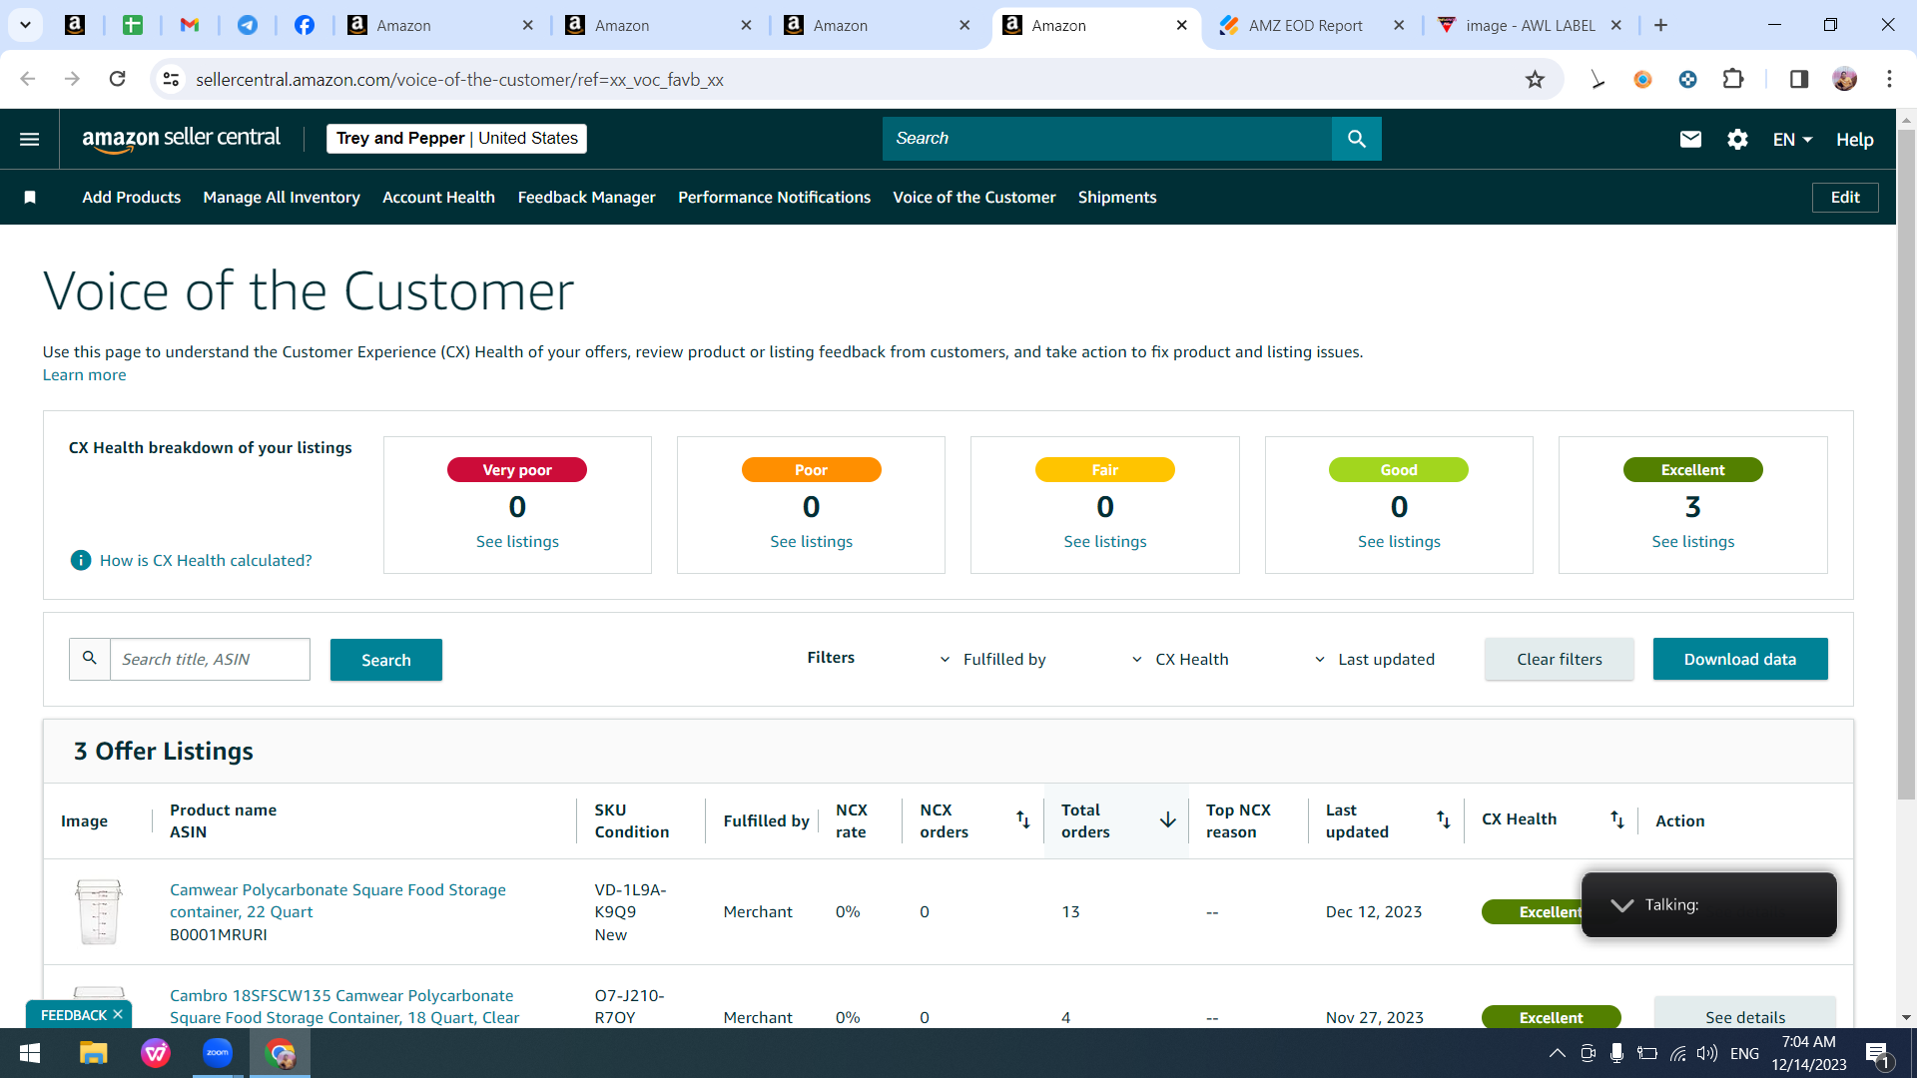Screen dimensions: 1917x1078
Task: Bookmark this page with the star icon
Action: tap(1535, 79)
